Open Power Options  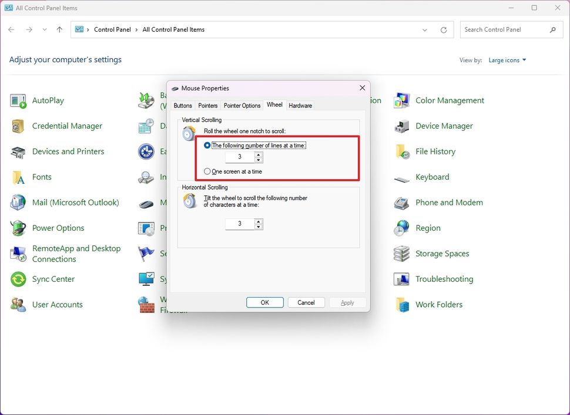tap(58, 228)
